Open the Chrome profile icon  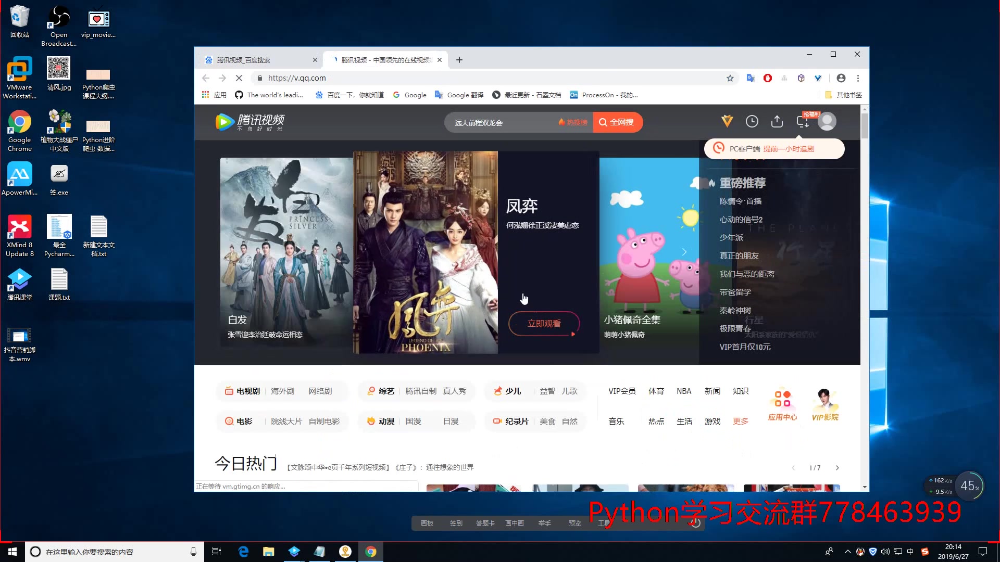[841, 78]
